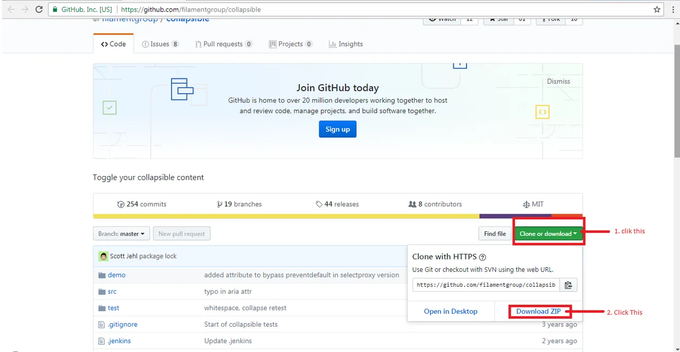Switch to the Pull requests tab
The image size is (680, 352).
(x=224, y=44)
